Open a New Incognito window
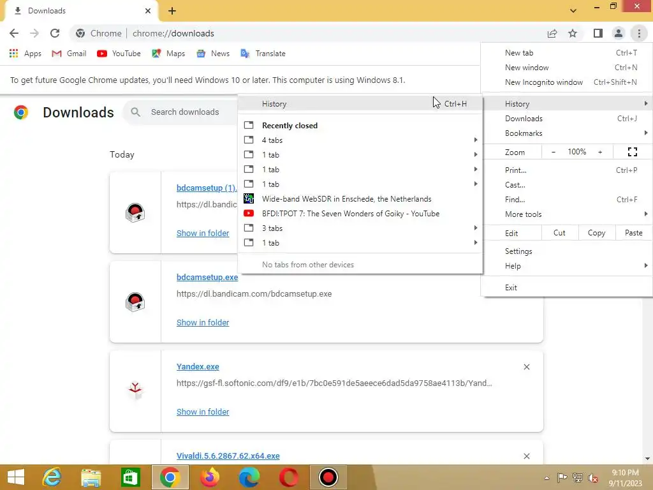 click(x=566, y=82)
